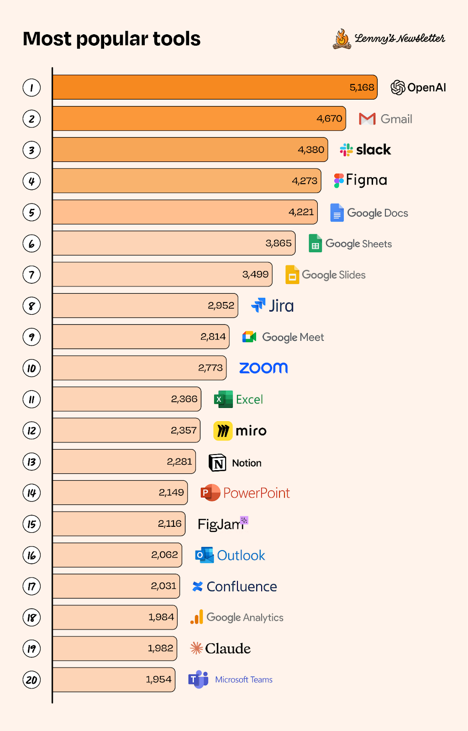Viewport: 468px width, 731px height.
Task: Click the OpenAI logo icon
Action: (x=398, y=87)
